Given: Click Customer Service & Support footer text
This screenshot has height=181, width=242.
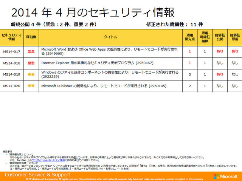Looking at the screenshot, I should click(37, 175).
